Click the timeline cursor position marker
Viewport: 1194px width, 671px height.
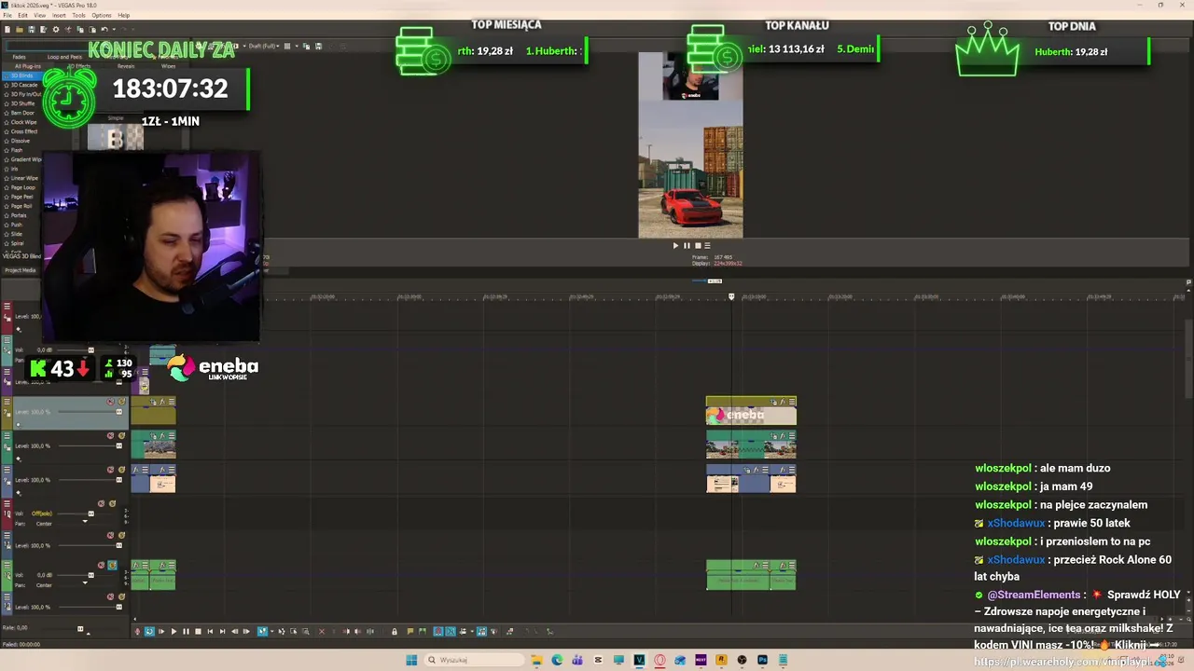731,296
